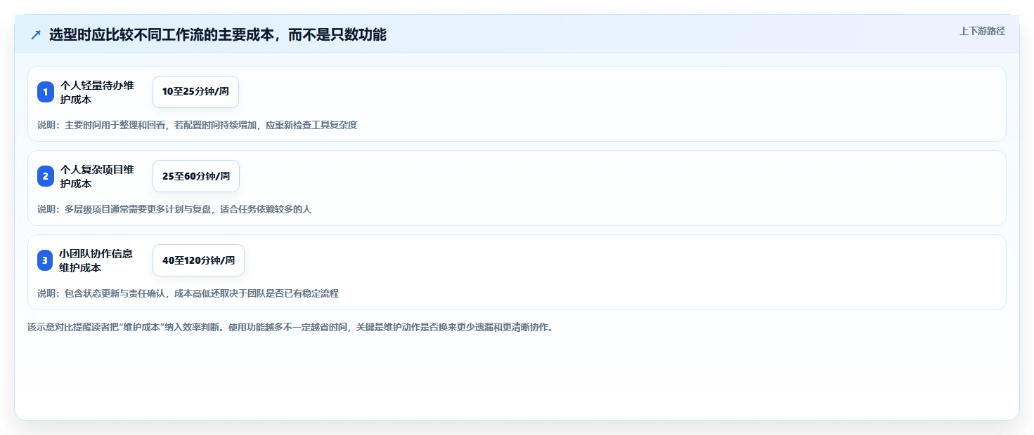Click the number 2 badge

click(46, 176)
